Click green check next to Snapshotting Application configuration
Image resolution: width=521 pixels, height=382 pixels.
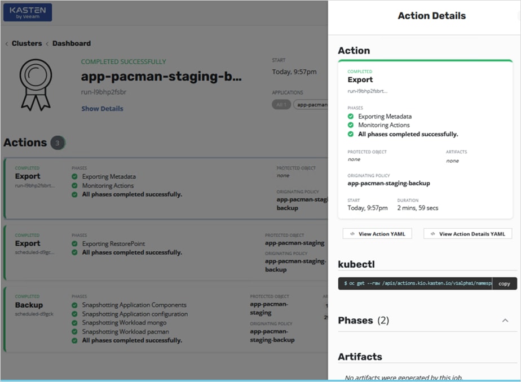(75, 314)
